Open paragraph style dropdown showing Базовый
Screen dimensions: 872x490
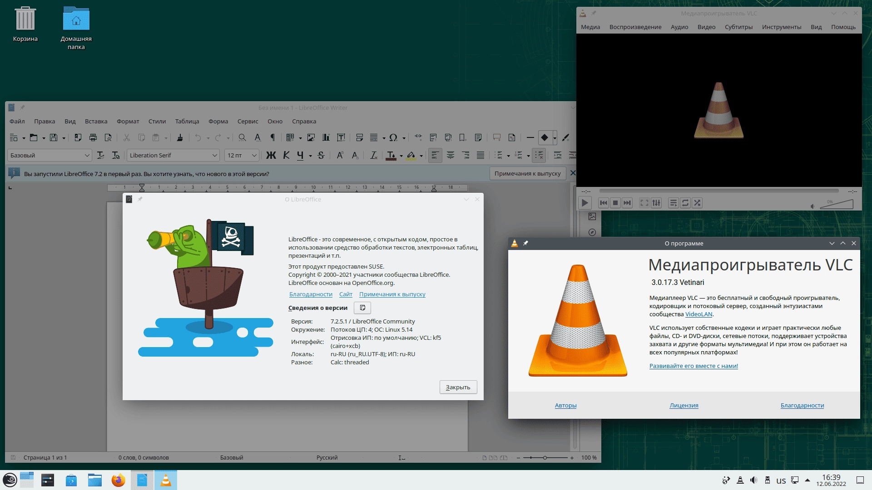pos(87,155)
